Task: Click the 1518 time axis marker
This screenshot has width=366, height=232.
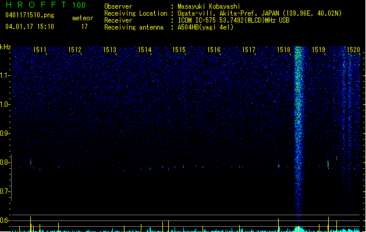Action: point(283,50)
